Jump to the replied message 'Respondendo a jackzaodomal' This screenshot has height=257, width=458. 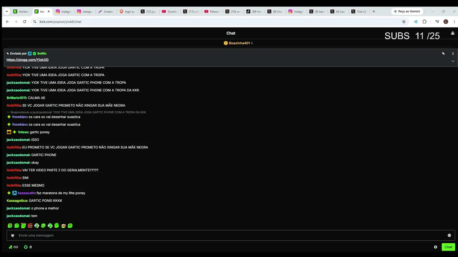tap(76, 112)
